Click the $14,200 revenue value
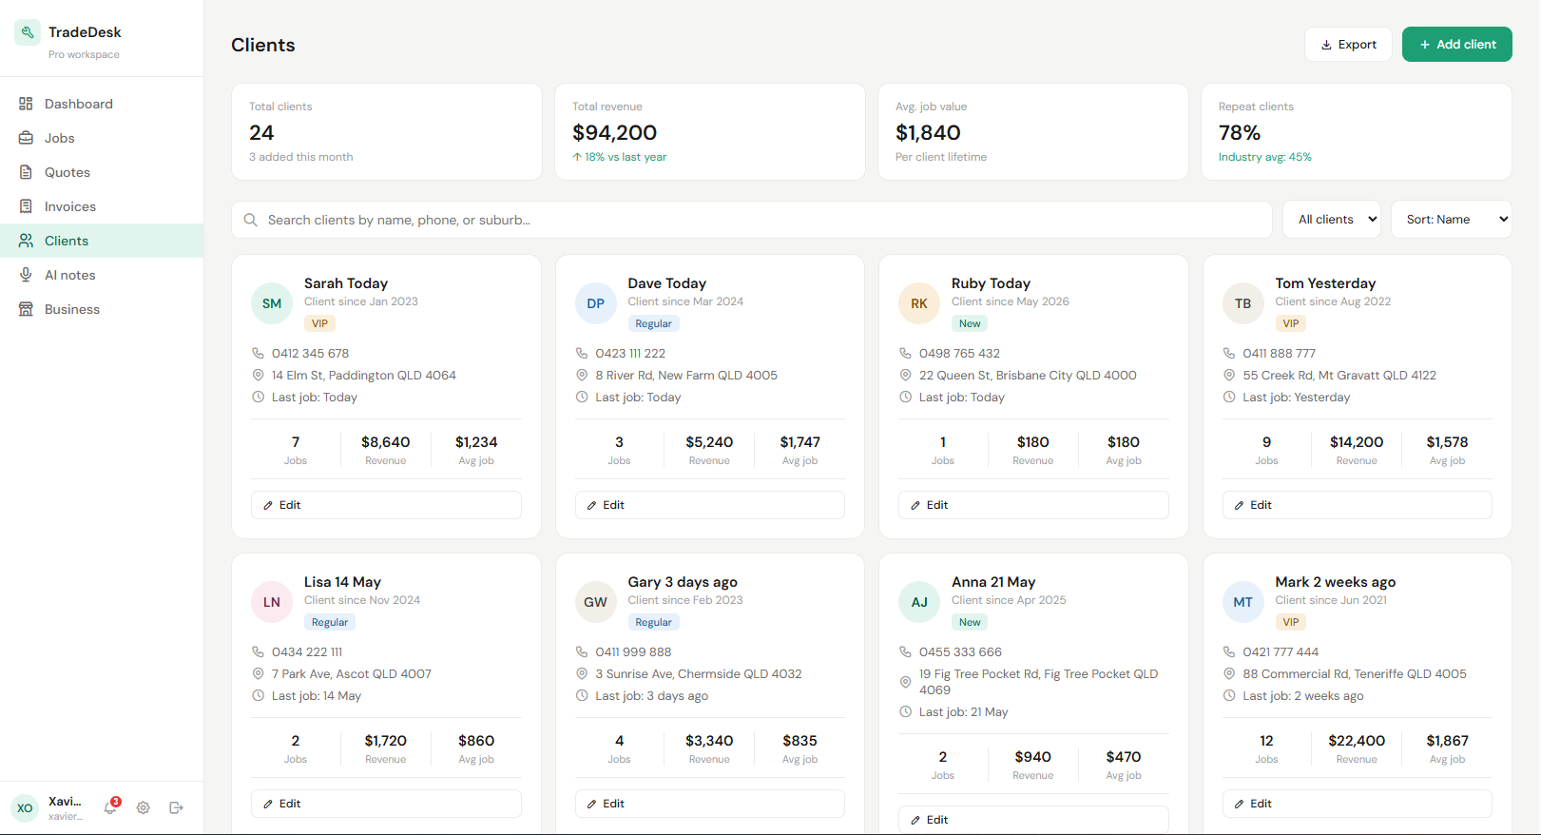The height and width of the screenshot is (835, 1541). 1357,442
